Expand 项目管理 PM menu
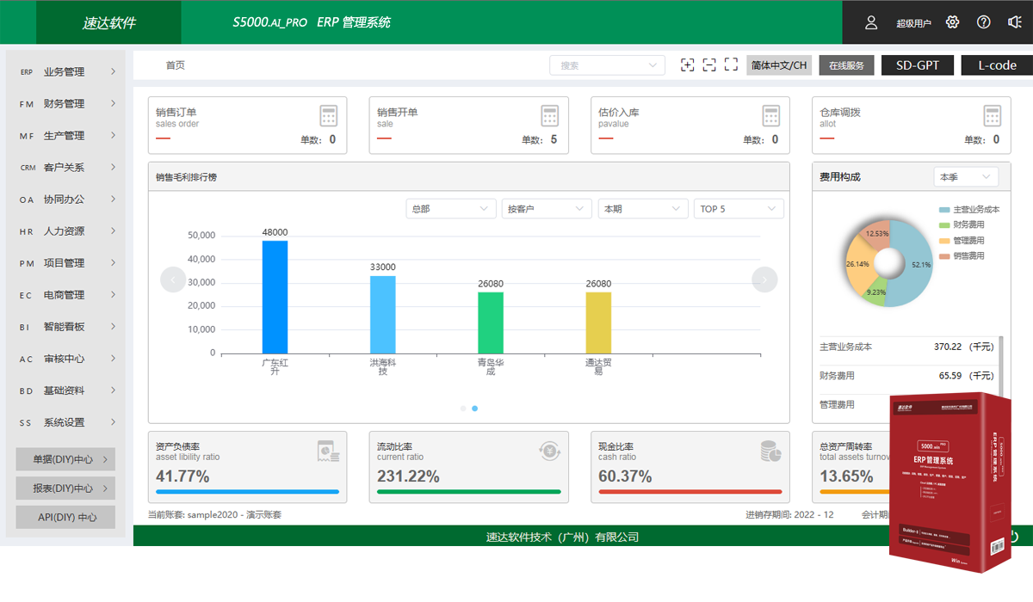Image resolution: width=1033 pixels, height=602 pixels. pos(66,263)
